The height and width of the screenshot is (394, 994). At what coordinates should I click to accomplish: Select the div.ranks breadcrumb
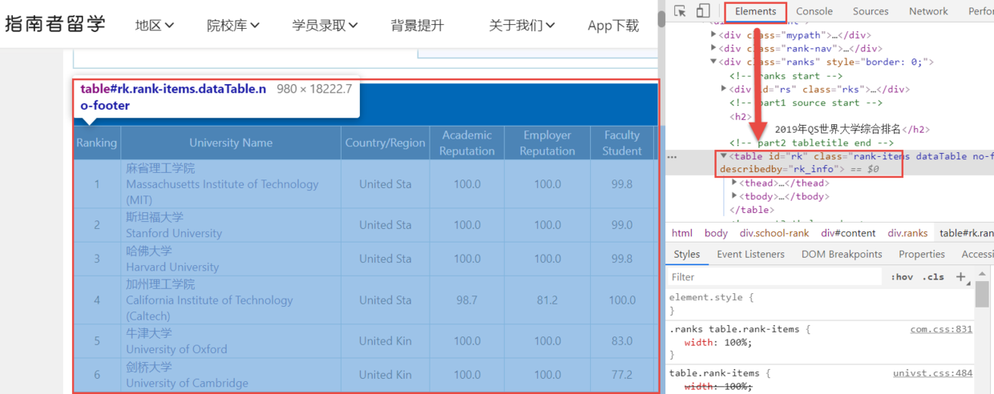[x=907, y=233]
